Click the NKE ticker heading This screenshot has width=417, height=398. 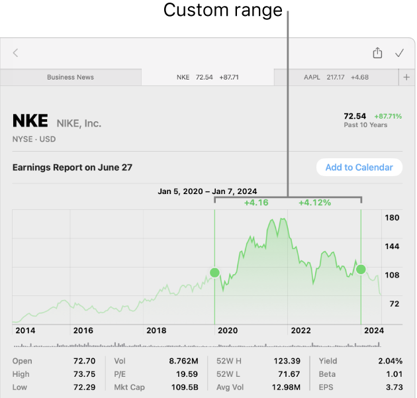coord(30,121)
